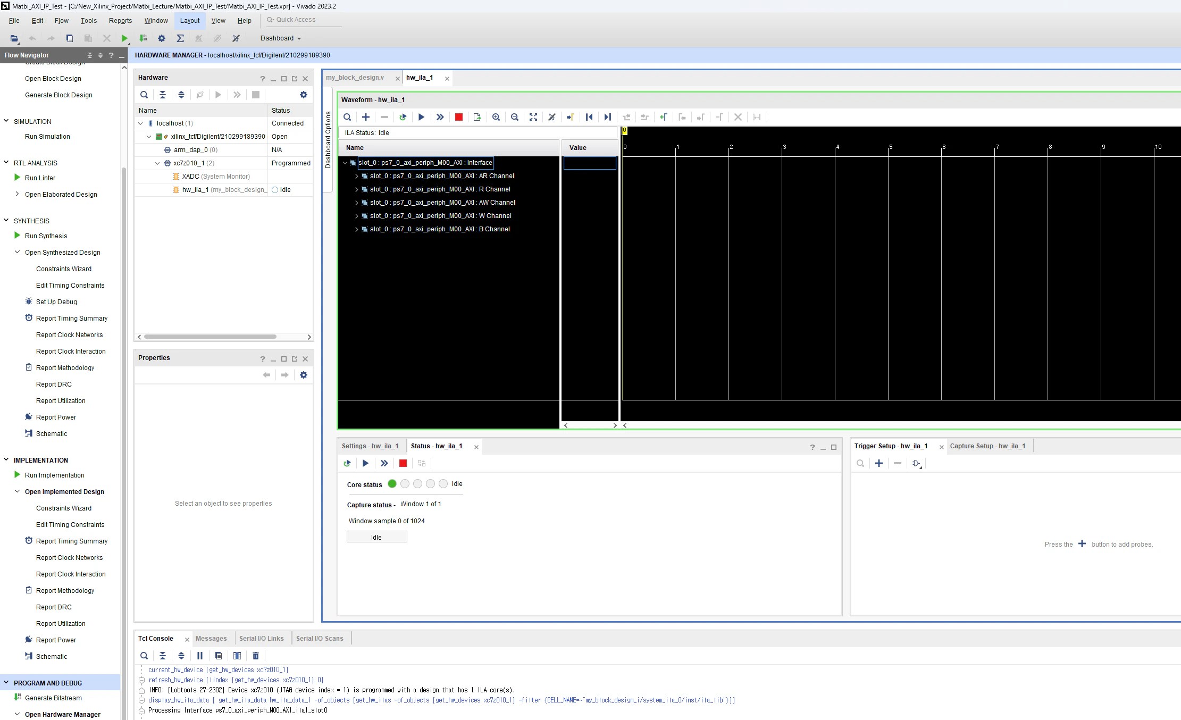Click the red Stop trigger icon in waveform toolbar
This screenshot has height=720, width=1181.
click(x=458, y=117)
